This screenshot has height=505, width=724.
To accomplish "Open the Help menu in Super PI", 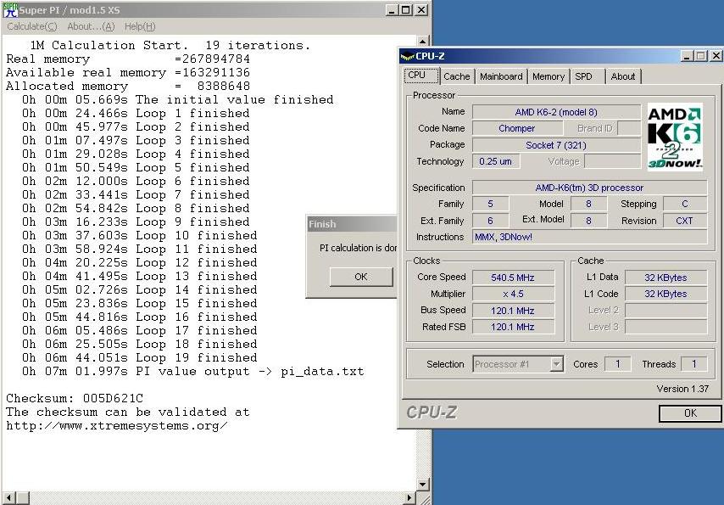I will point(140,27).
